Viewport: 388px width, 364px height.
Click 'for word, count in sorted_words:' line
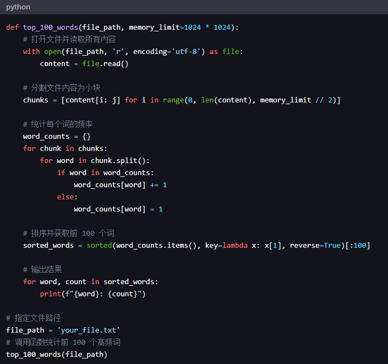[90, 281]
